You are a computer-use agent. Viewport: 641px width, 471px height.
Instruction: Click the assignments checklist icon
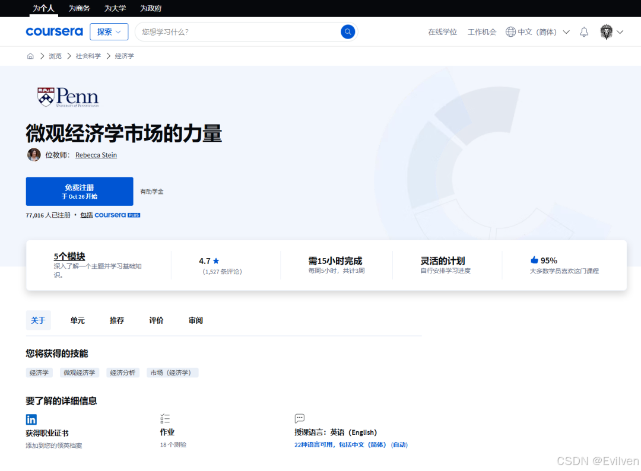click(x=165, y=418)
